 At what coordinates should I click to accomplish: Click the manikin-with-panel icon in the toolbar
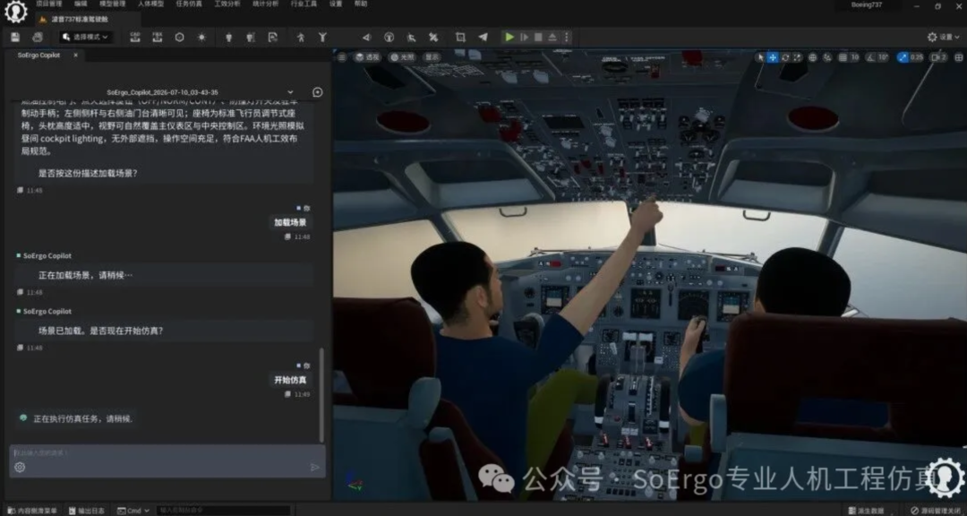251,37
